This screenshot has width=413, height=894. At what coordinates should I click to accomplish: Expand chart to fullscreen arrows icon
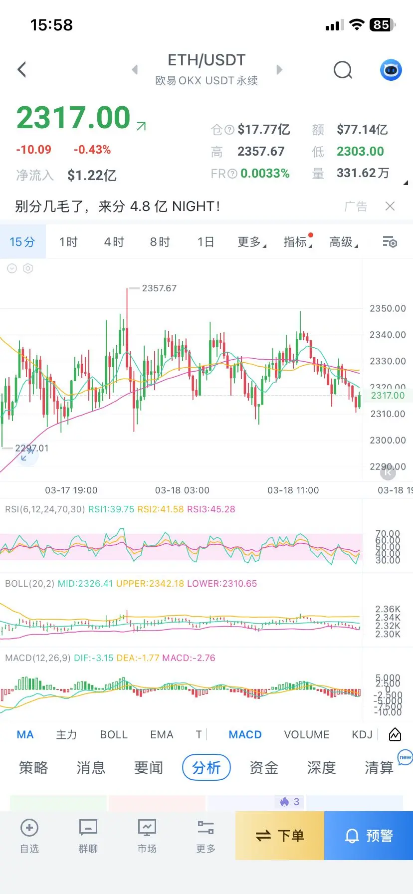coord(27,454)
